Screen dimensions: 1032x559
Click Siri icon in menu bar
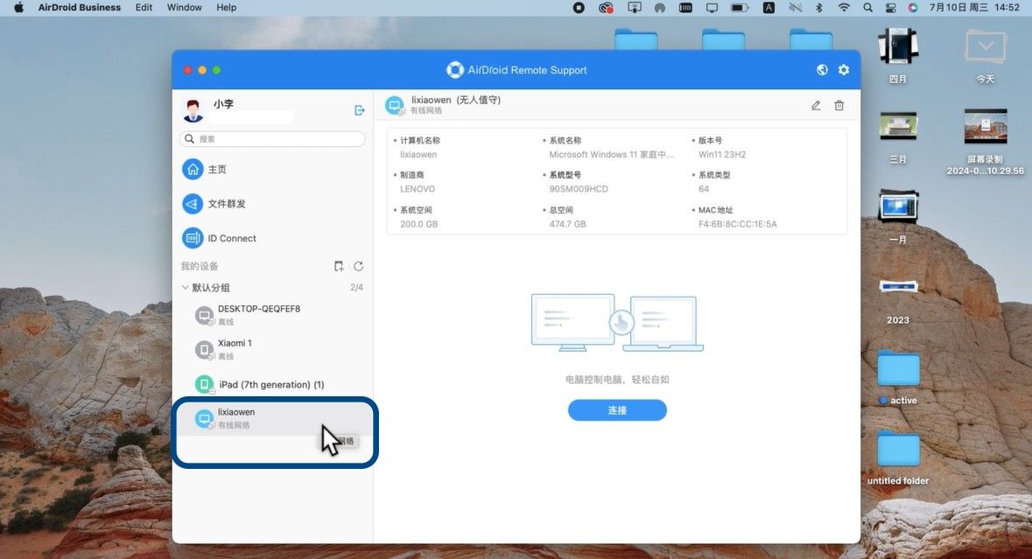click(x=912, y=7)
